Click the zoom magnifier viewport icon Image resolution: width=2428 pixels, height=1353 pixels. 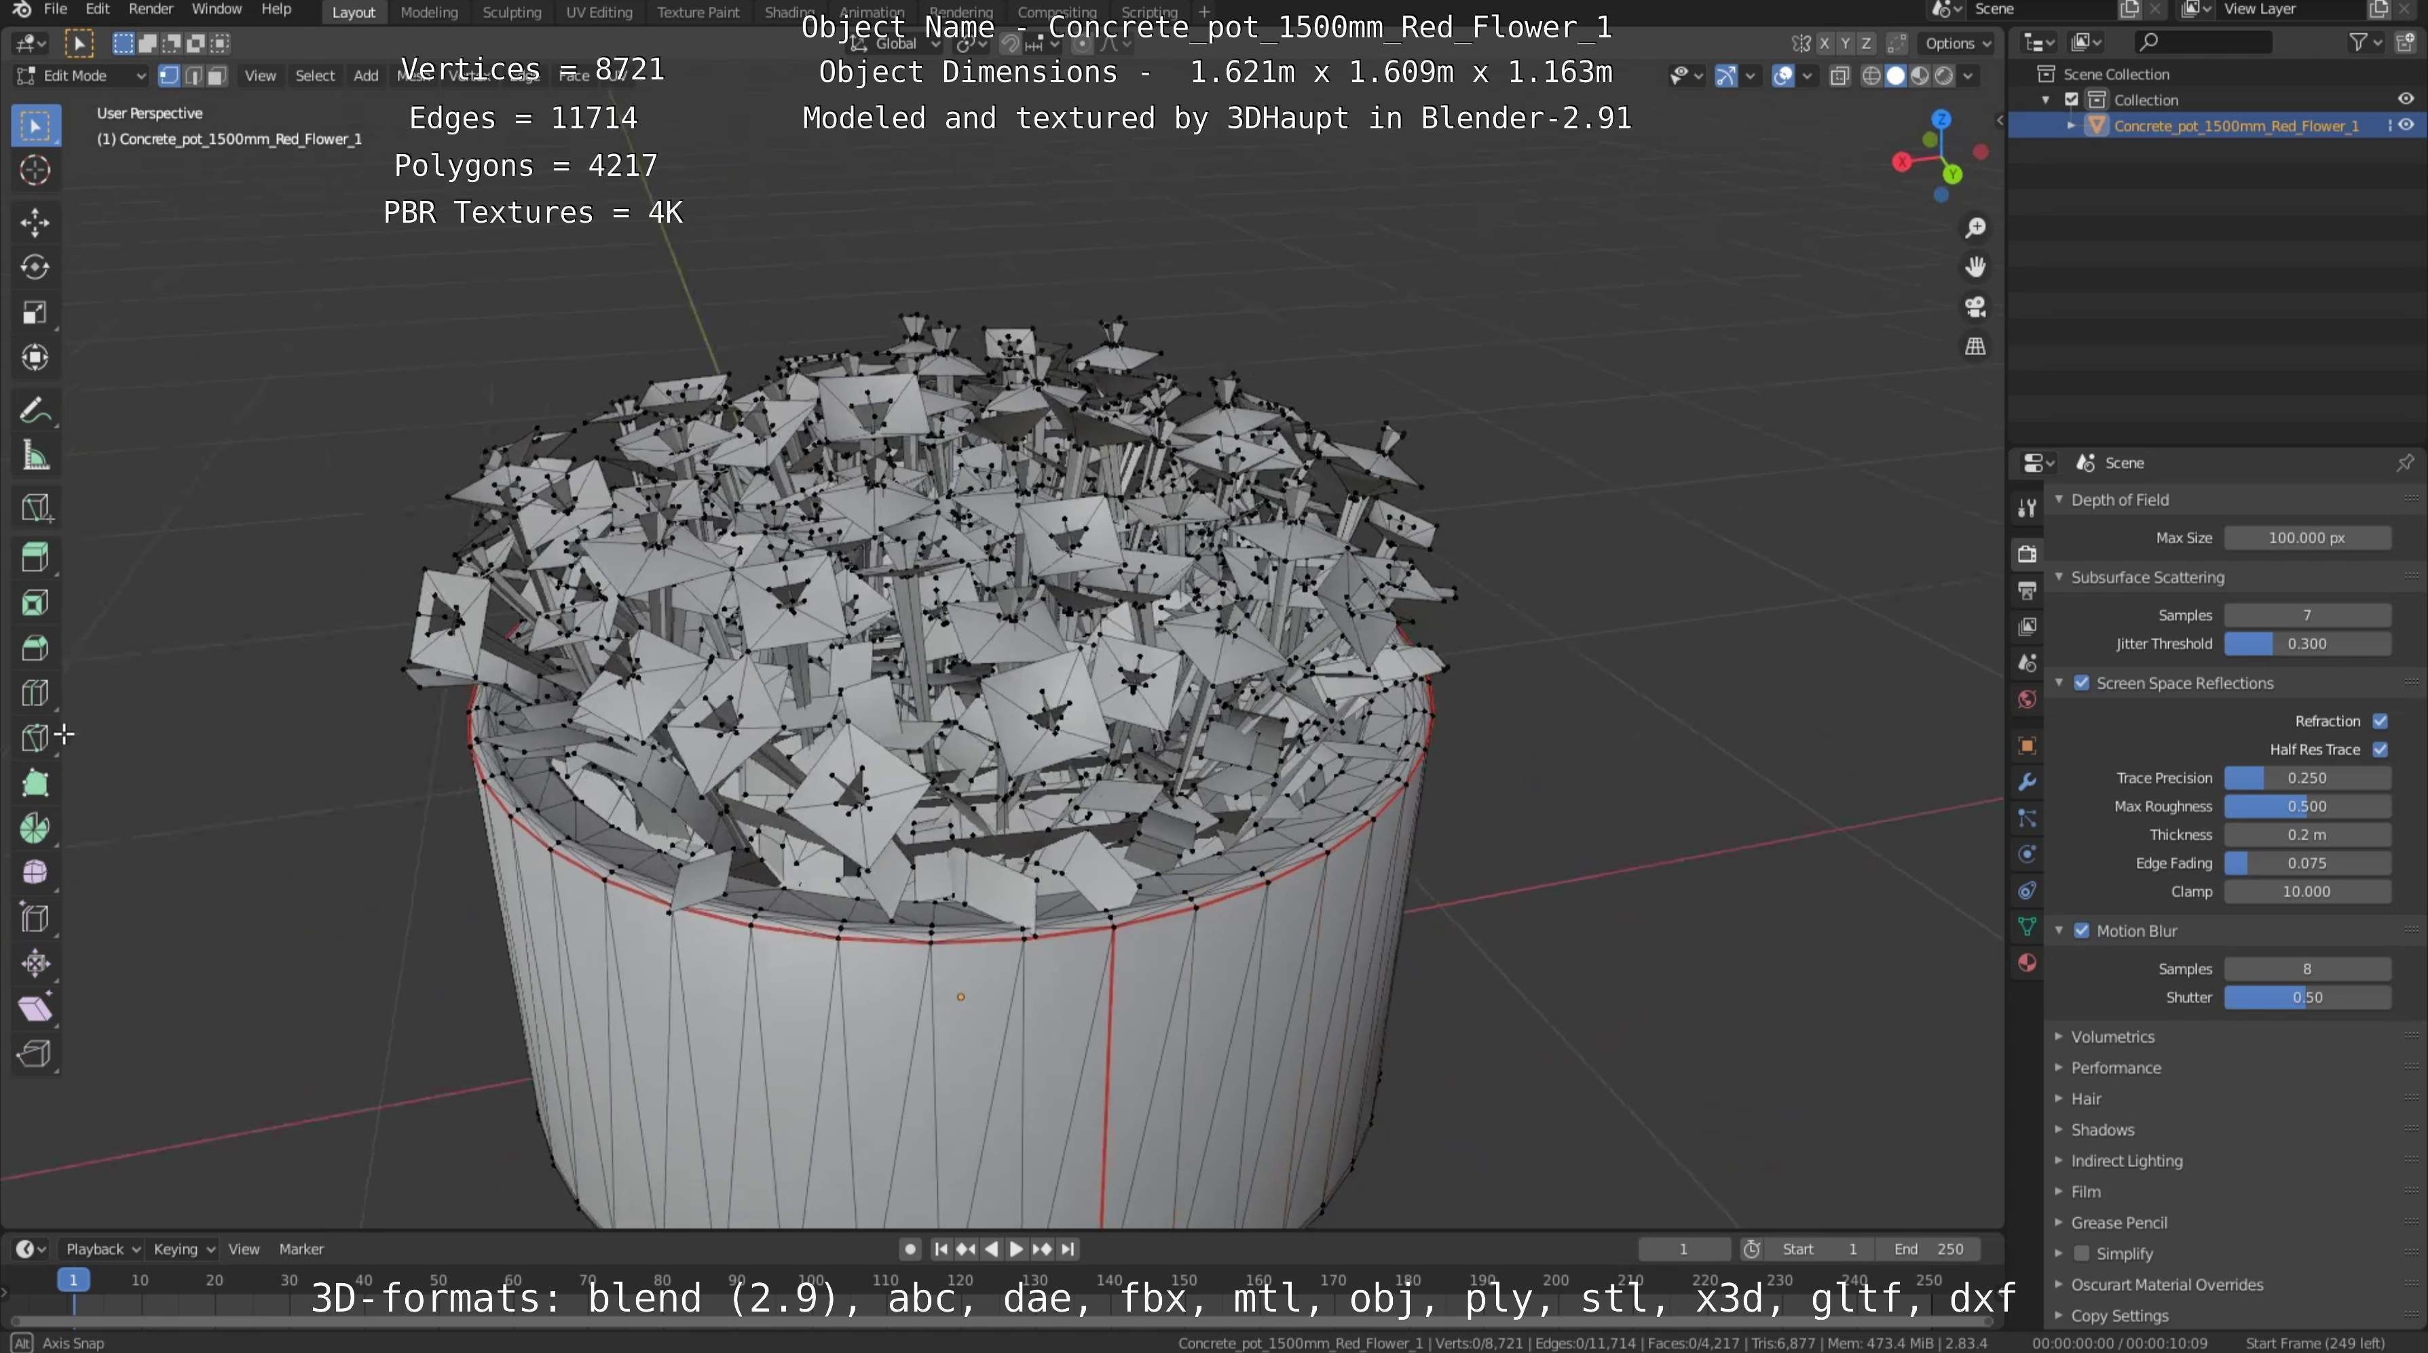pyautogui.click(x=1975, y=228)
